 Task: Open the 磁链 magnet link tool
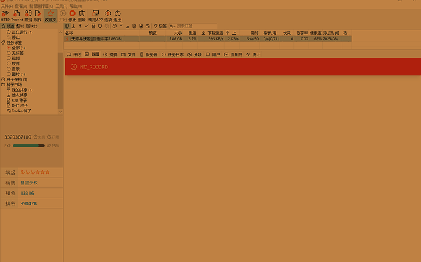pyautogui.click(x=28, y=15)
